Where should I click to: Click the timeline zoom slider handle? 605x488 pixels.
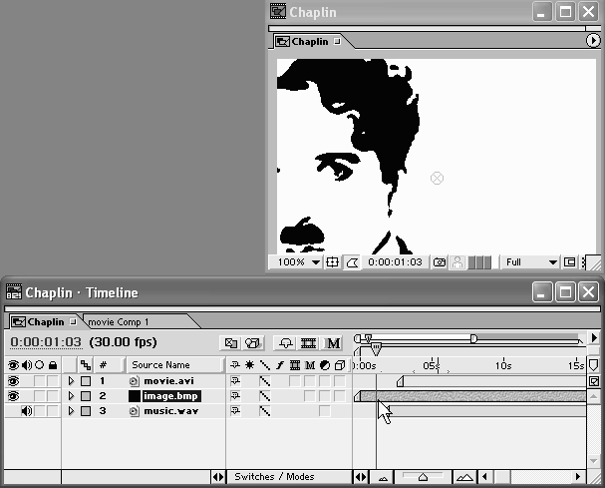click(x=423, y=477)
